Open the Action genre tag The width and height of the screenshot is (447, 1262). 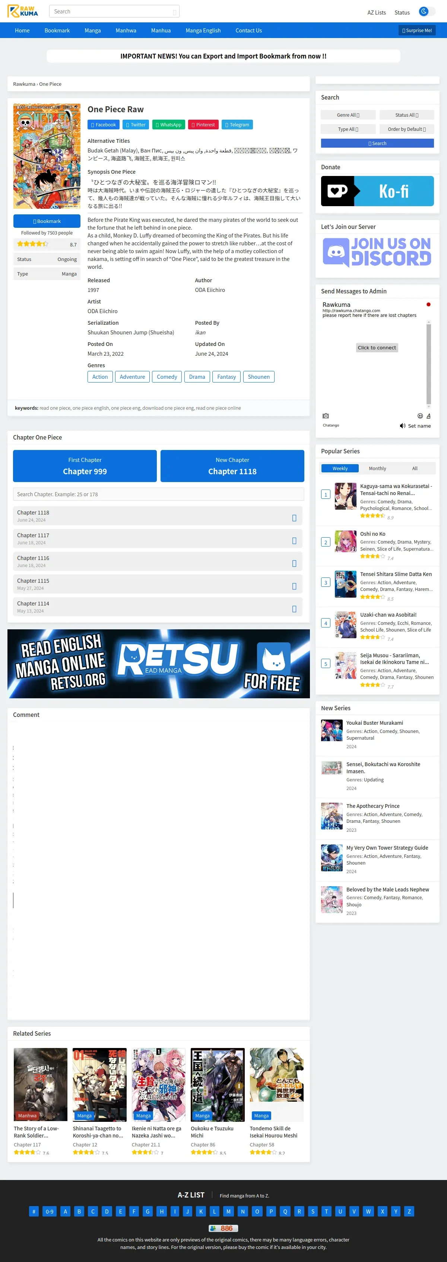[100, 377]
